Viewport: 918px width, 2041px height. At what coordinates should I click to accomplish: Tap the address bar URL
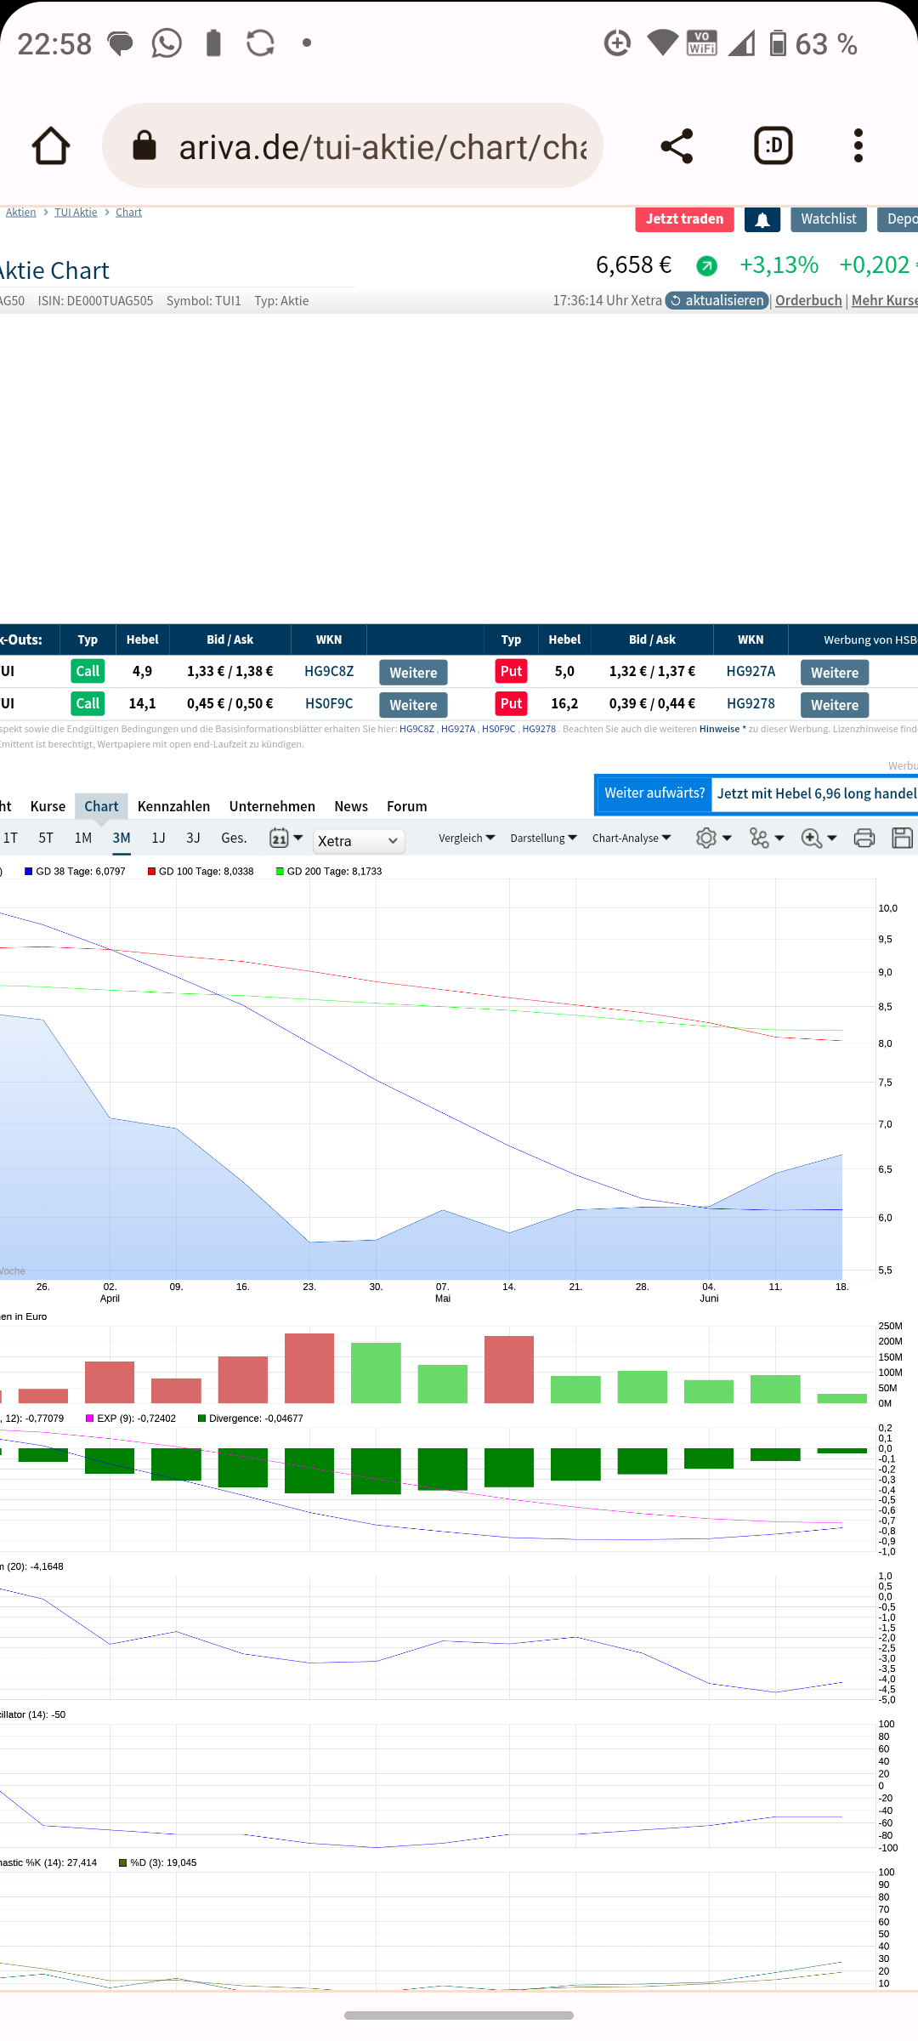(382, 147)
